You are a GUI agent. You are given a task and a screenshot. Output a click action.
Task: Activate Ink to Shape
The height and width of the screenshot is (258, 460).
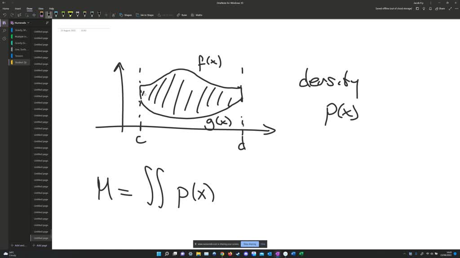coord(145,15)
